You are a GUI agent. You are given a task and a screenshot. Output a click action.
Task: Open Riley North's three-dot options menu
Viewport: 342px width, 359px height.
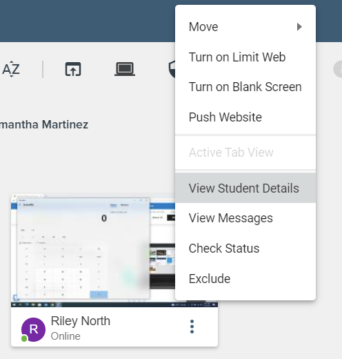[x=192, y=327]
